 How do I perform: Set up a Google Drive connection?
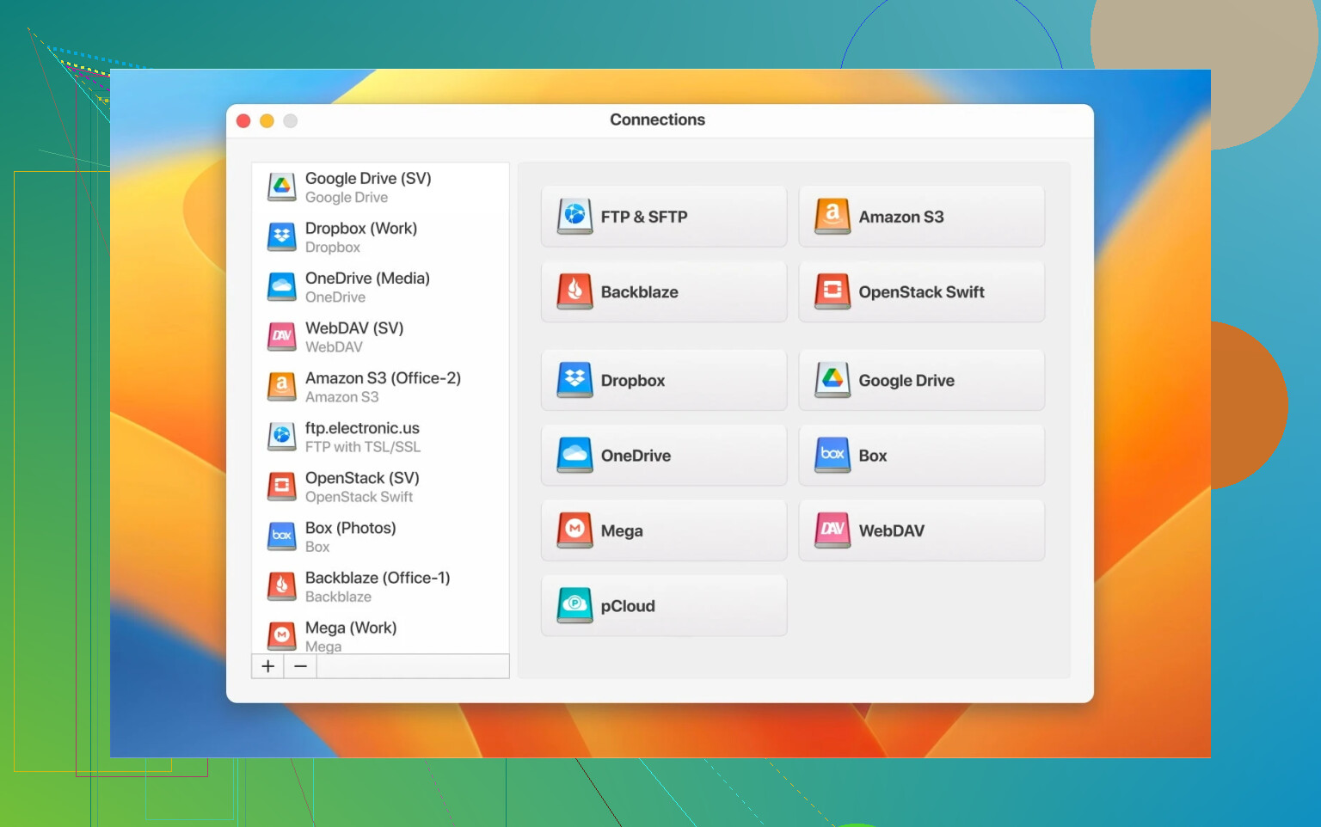(921, 380)
